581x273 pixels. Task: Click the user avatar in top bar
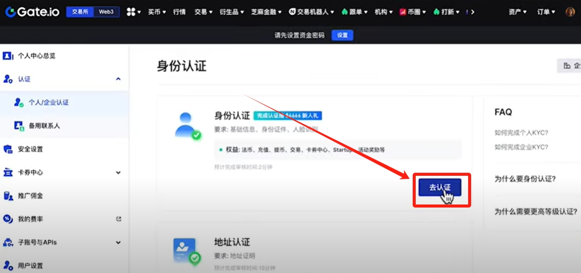point(570,12)
